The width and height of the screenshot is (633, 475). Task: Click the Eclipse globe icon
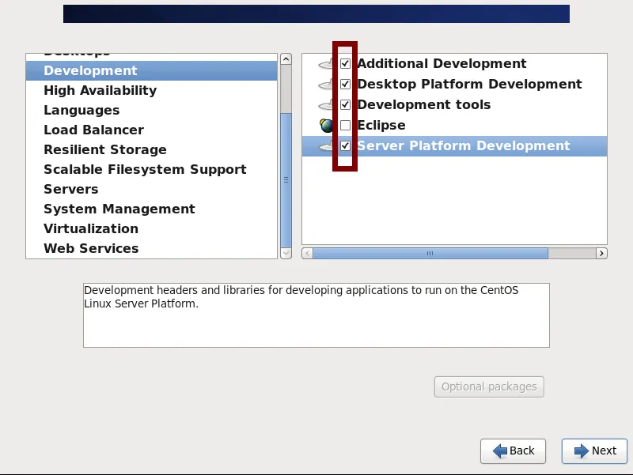[x=326, y=126]
